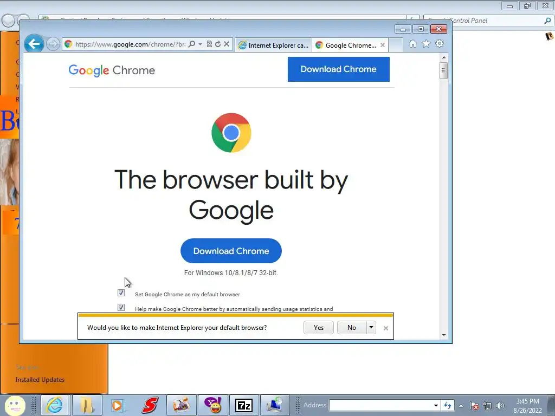Click the Control Panel search box
Screen dimensions: 555x416
coord(488,21)
